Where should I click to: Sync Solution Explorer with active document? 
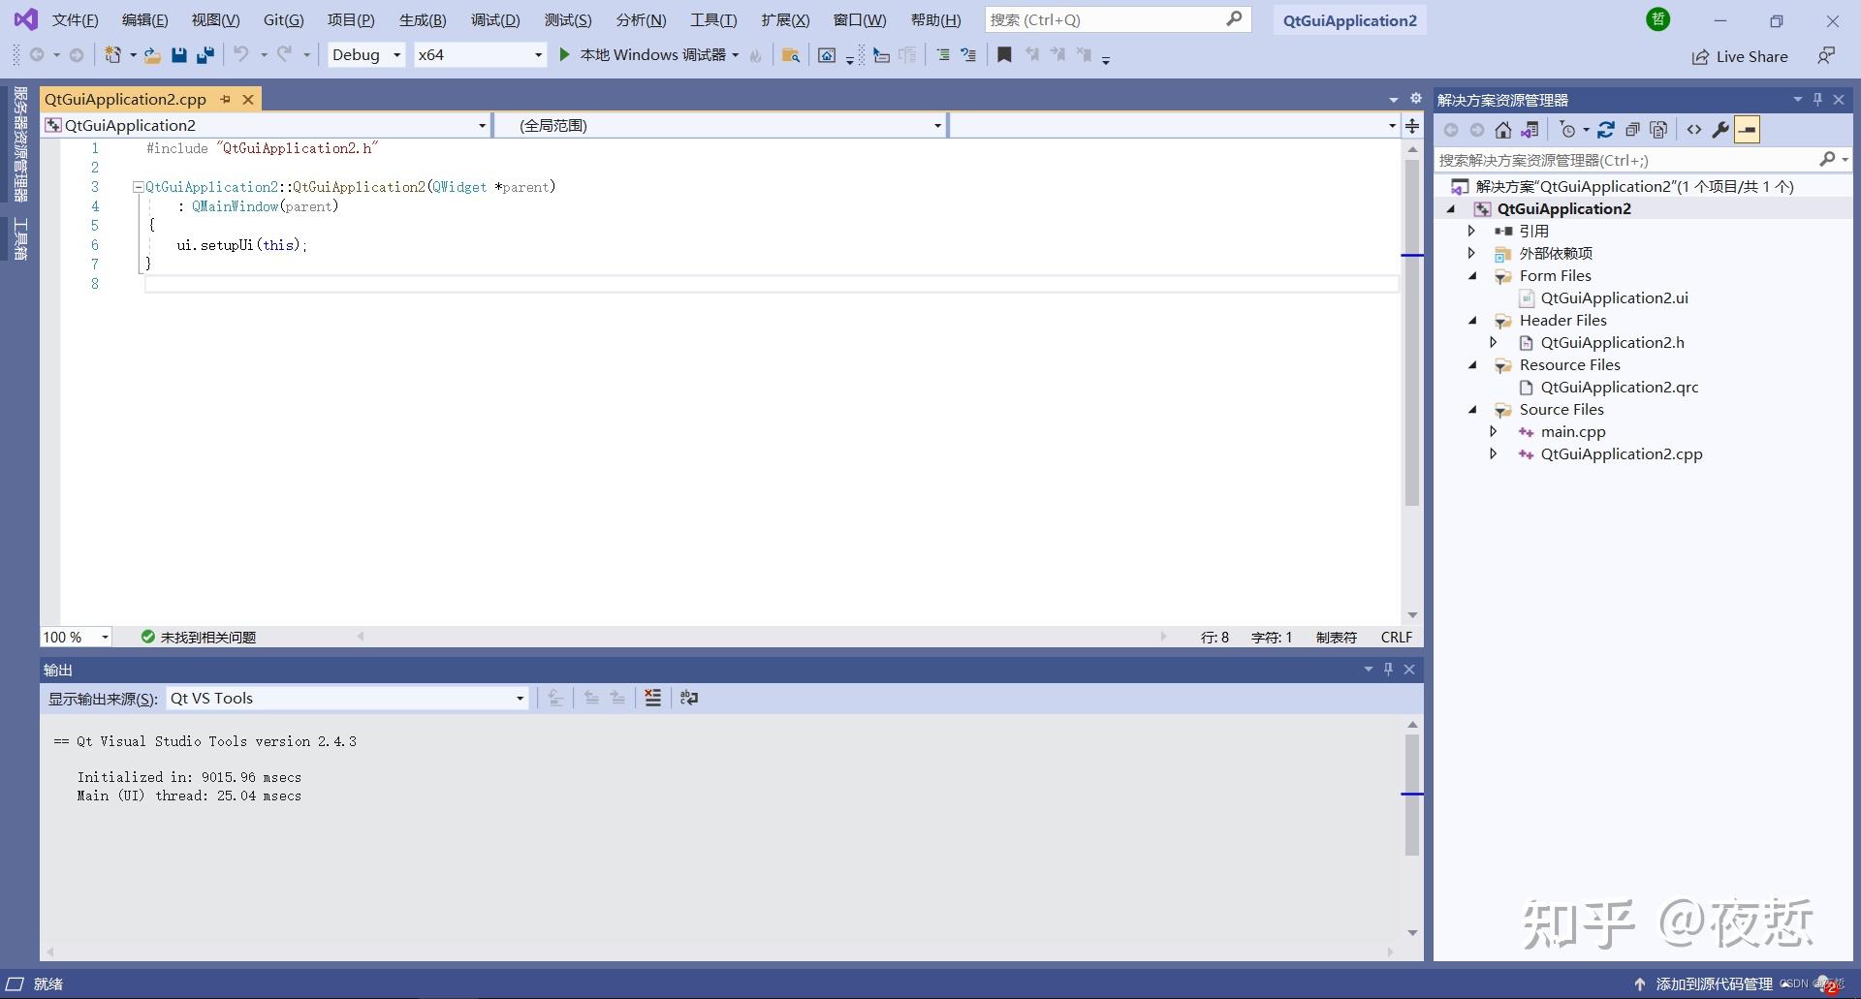click(x=1530, y=129)
